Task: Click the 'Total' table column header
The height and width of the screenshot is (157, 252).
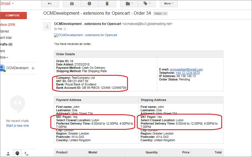Action: click(218, 152)
